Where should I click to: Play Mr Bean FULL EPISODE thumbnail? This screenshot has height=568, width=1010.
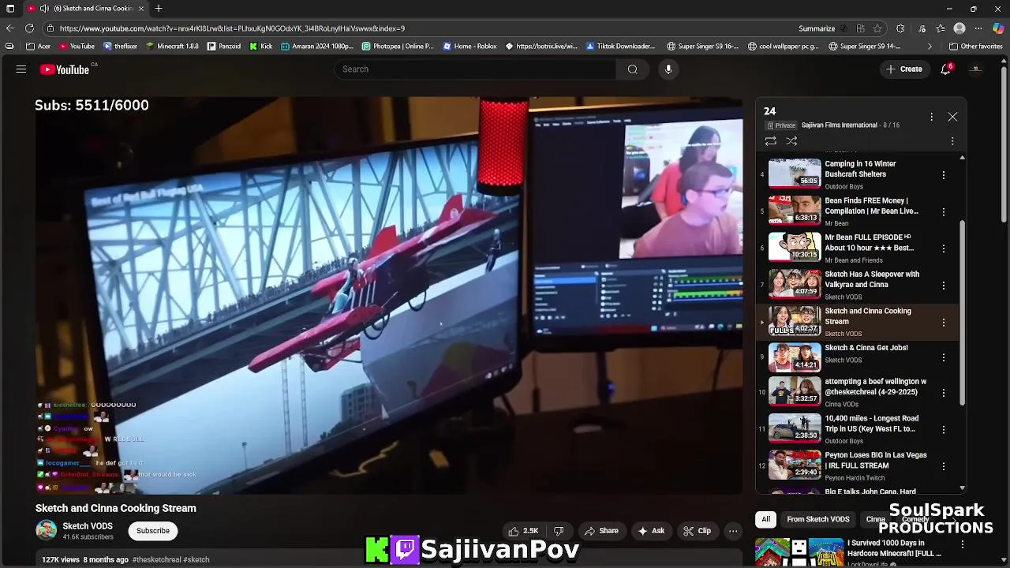(x=795, y=246)
